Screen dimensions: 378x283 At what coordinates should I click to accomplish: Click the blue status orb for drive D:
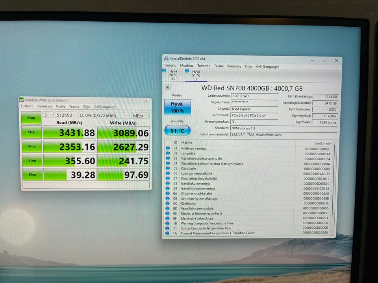(187, 71)
